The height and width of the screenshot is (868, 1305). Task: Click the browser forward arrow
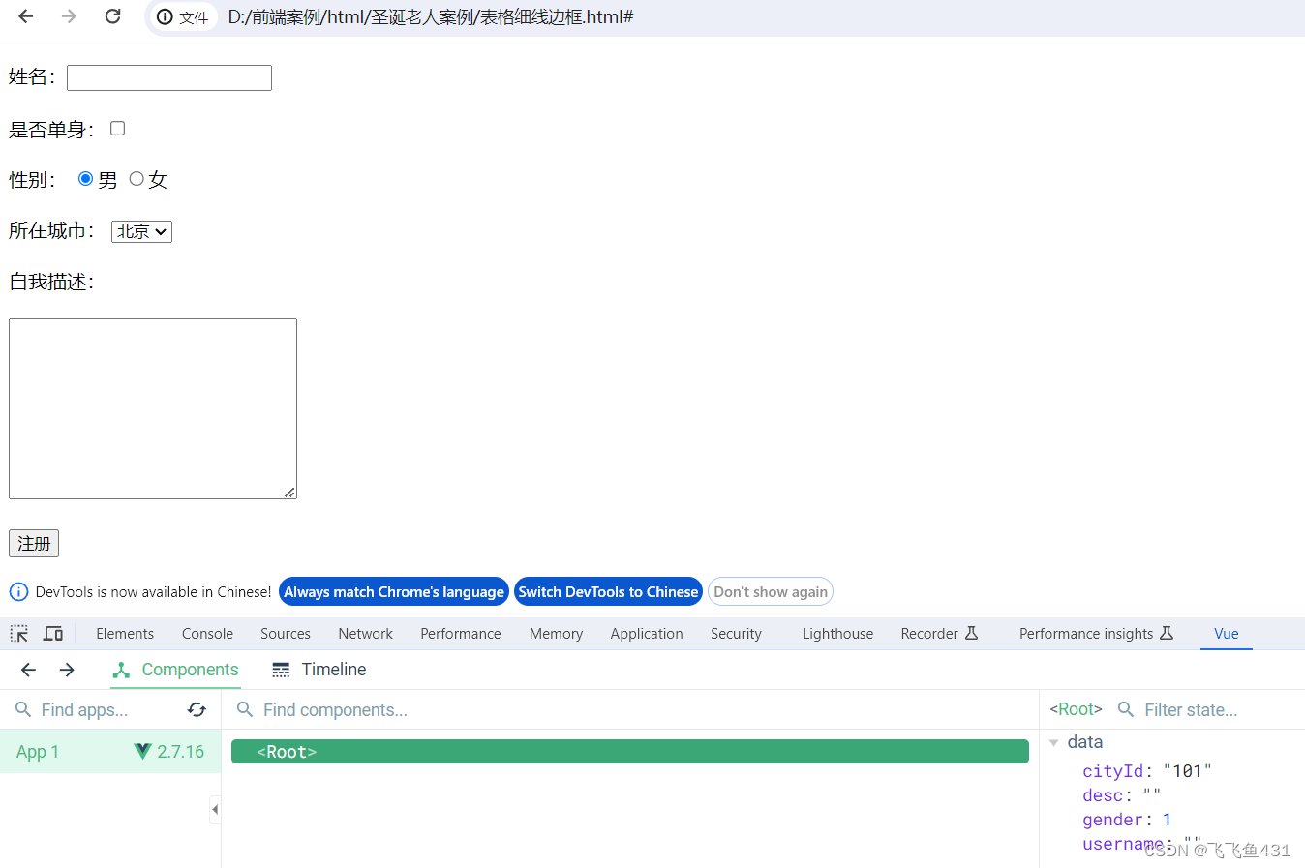[x=69, y=16]
